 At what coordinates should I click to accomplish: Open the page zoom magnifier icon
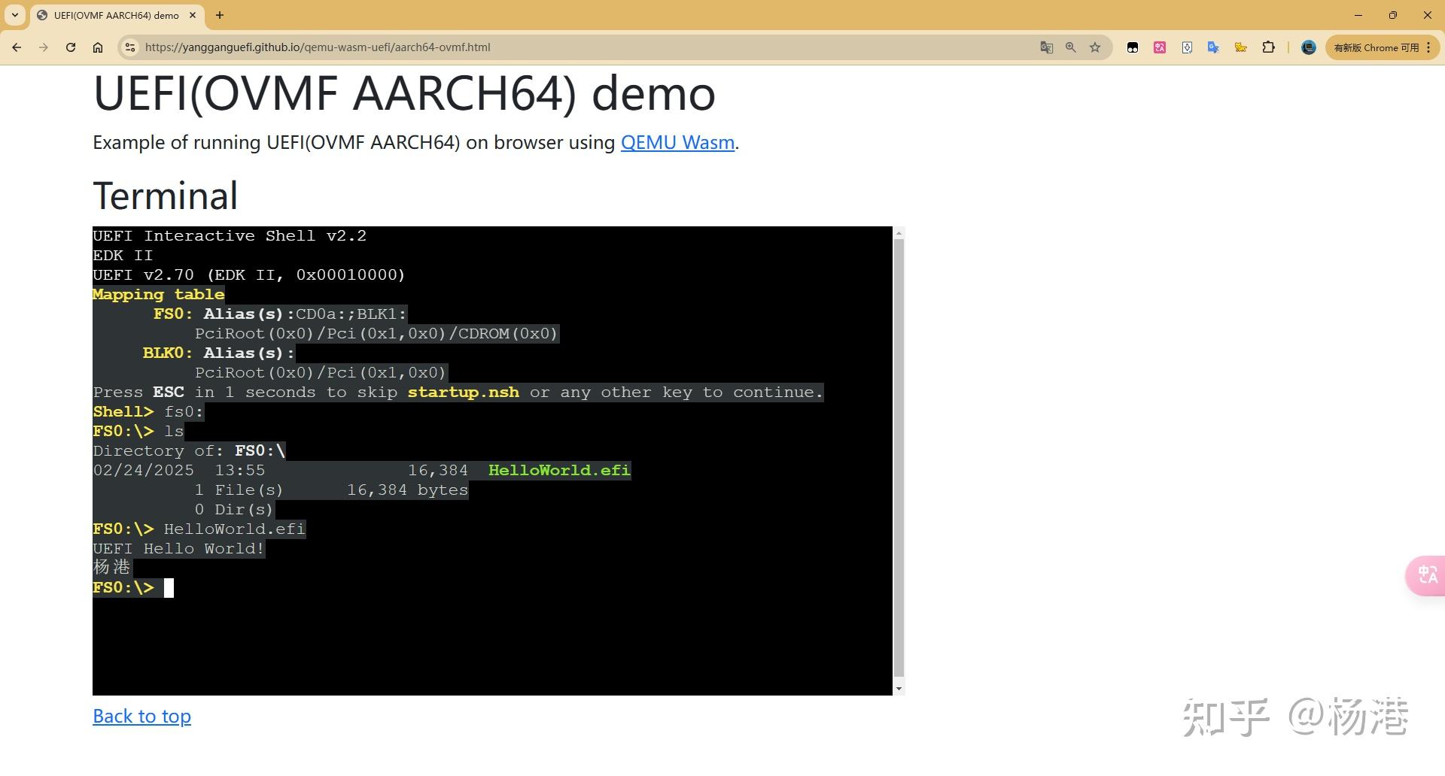(1070, 47)
